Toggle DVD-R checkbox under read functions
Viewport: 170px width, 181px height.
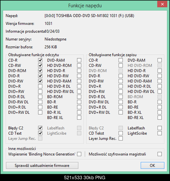40,76
